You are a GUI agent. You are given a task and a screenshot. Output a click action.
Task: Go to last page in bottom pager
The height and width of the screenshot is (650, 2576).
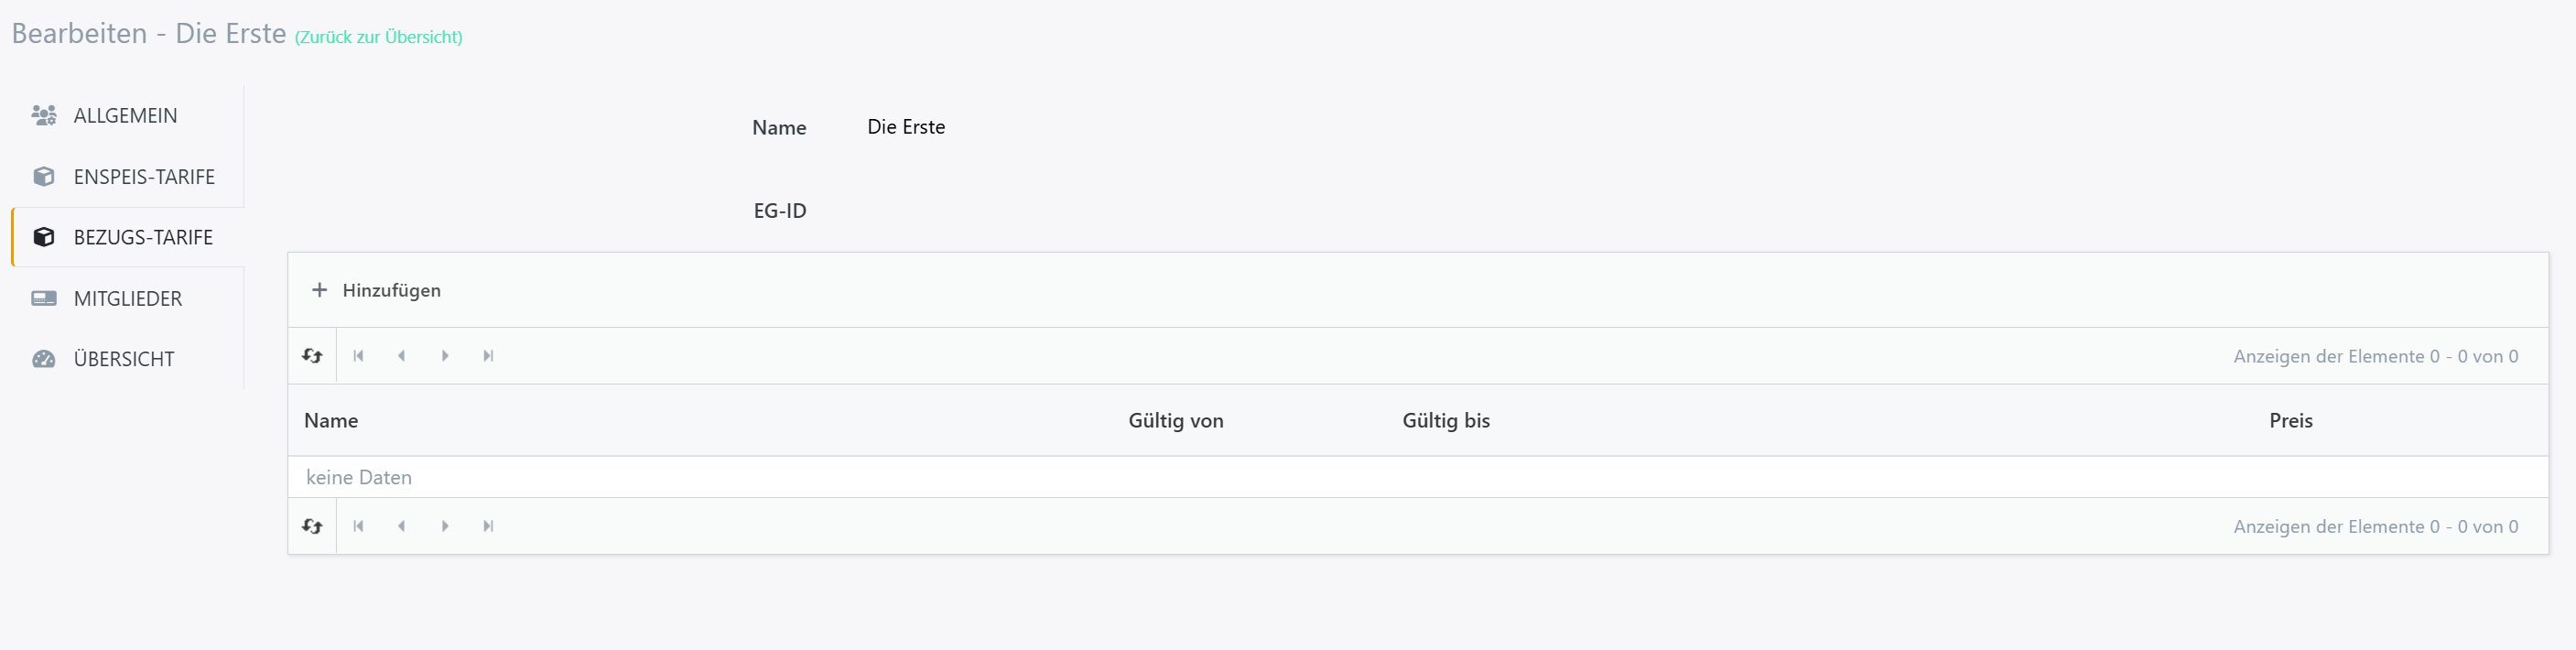pos(488,526)
